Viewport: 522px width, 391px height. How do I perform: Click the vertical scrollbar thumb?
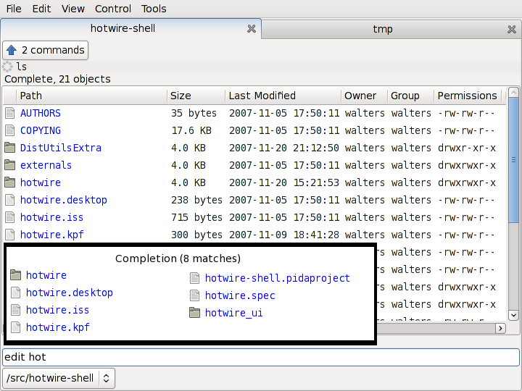(513, 160)
